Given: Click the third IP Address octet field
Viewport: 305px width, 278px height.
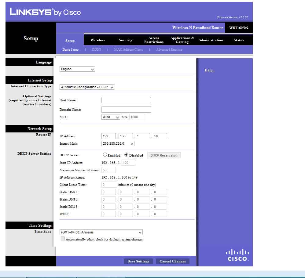Looking at the screenshot, I should [x=143, y=136].
